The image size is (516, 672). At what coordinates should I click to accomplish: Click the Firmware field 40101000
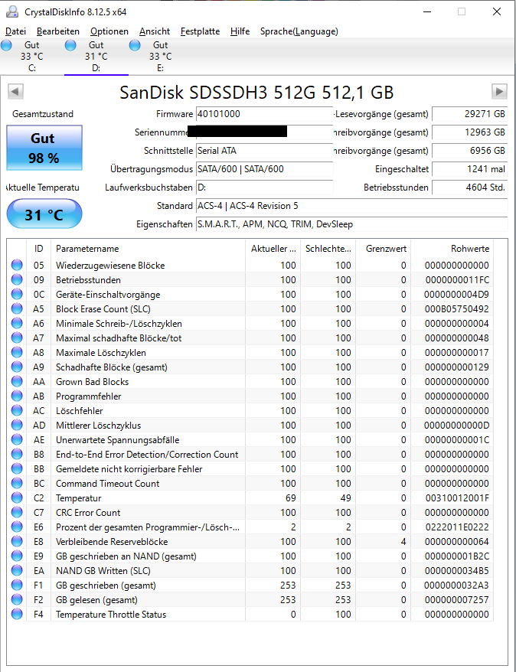(264, 114)
